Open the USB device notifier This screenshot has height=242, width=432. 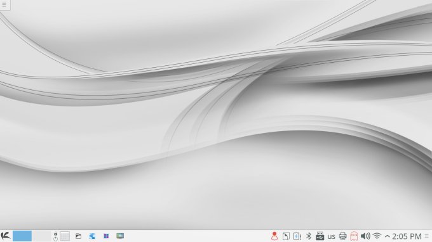point(320,236)
